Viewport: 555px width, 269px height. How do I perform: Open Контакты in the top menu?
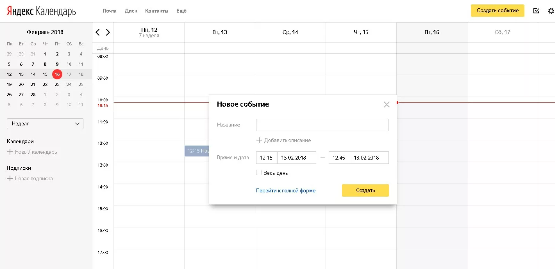[157, 11]
